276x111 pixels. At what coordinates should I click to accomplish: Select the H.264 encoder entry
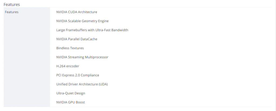pyautogui.click(x=68, y=66)
